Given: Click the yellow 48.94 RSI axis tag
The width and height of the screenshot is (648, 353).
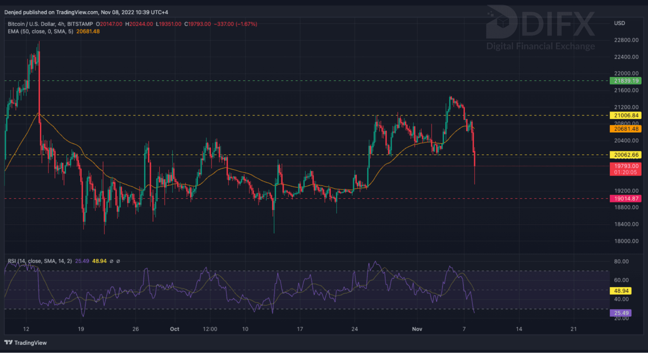Looking at the screenshot, I should [621, 291].
